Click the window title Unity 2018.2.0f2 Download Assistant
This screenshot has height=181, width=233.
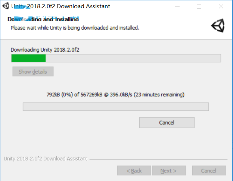coord(60,6)
